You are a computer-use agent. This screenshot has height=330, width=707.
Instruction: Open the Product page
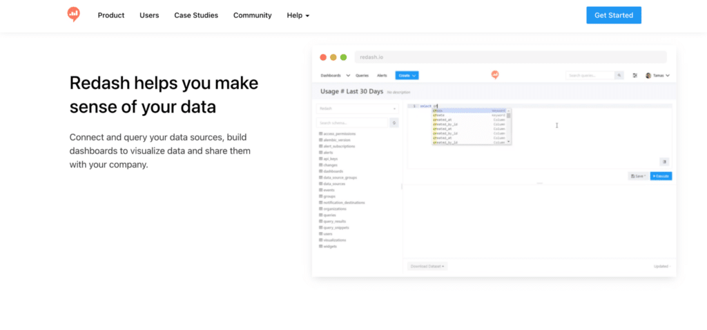point(111,15)
